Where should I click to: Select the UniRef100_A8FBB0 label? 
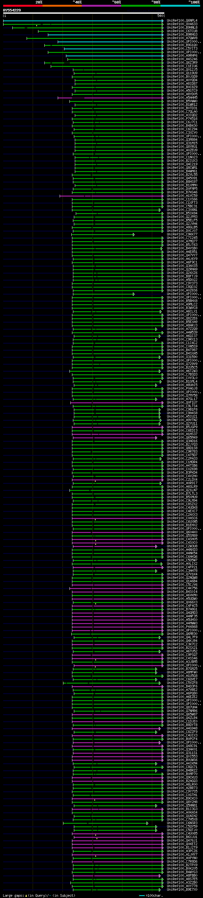[182, 875]
